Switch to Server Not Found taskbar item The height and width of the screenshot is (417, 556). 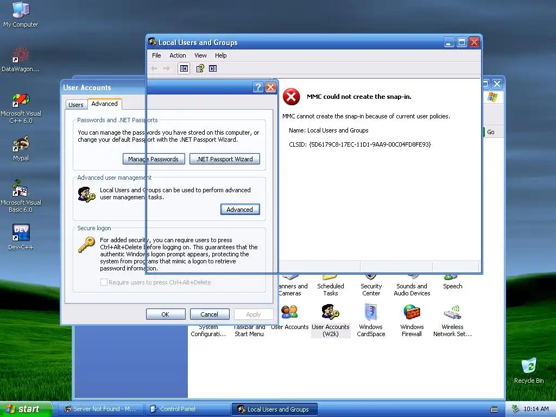point(100,409)
